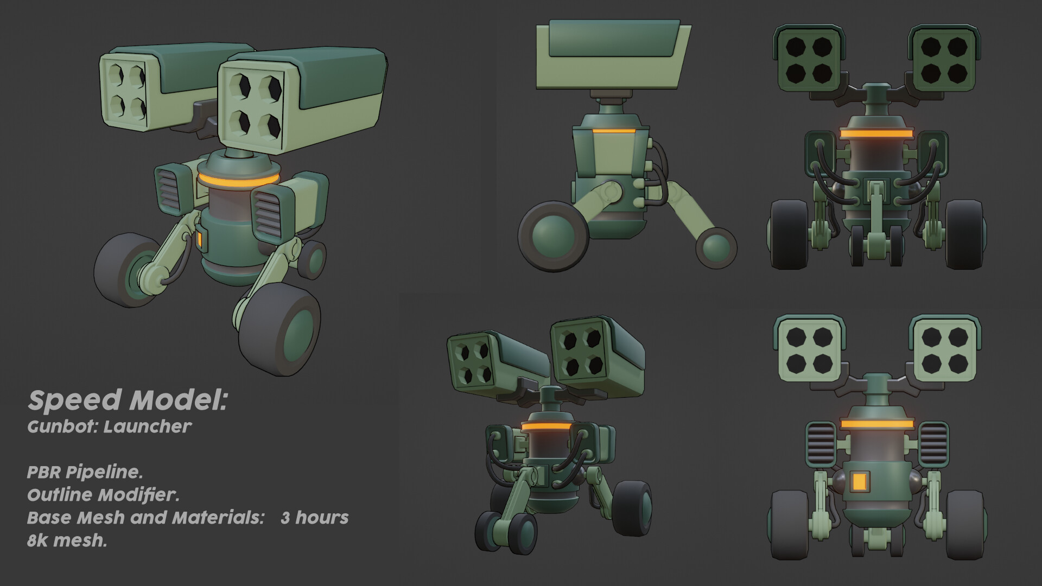
Task: Click the 8k mesh text at the bottom left
Action: coord(68,542)
